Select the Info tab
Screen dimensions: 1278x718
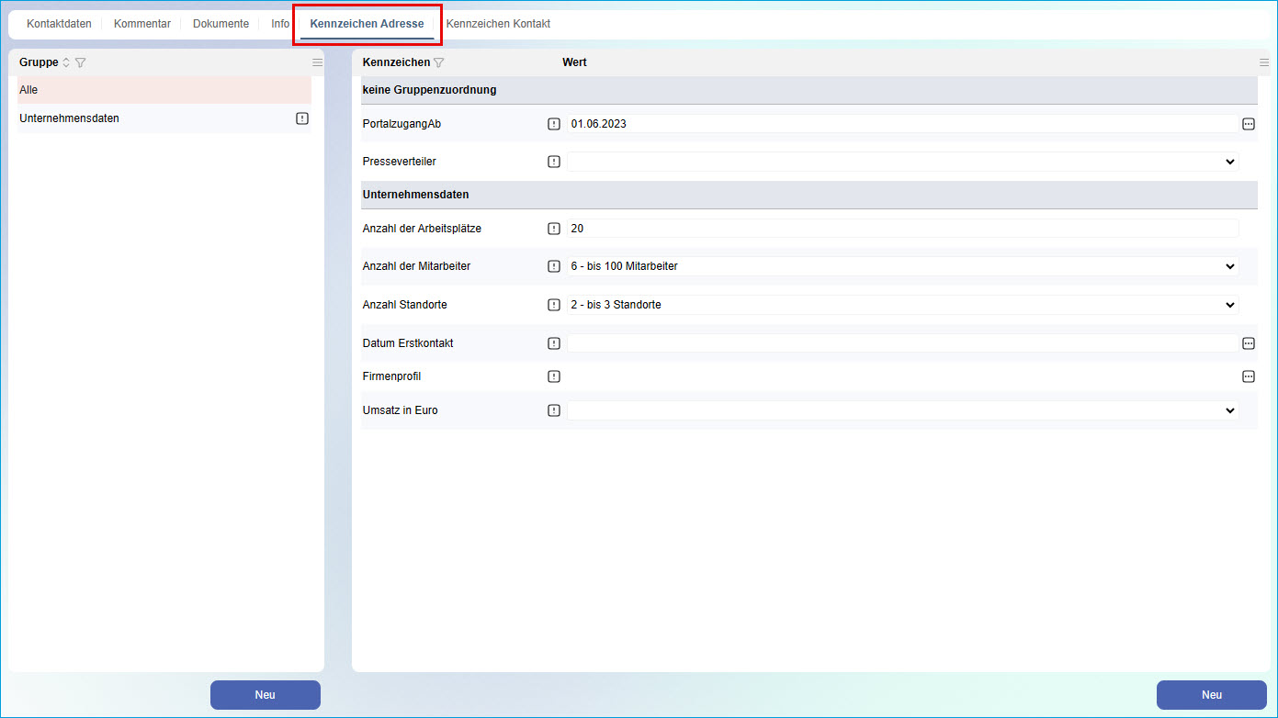pyautogui.click(x=280, y=24)
